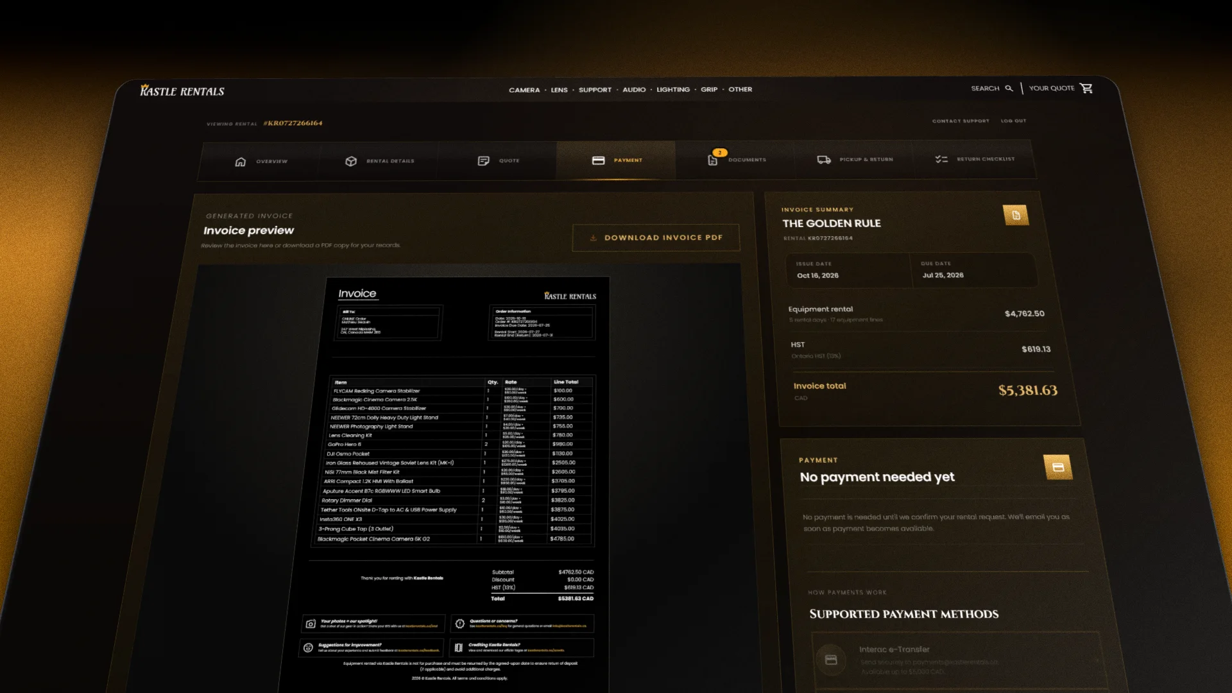Click the Payment card icon in tabs

pos(599,160)
